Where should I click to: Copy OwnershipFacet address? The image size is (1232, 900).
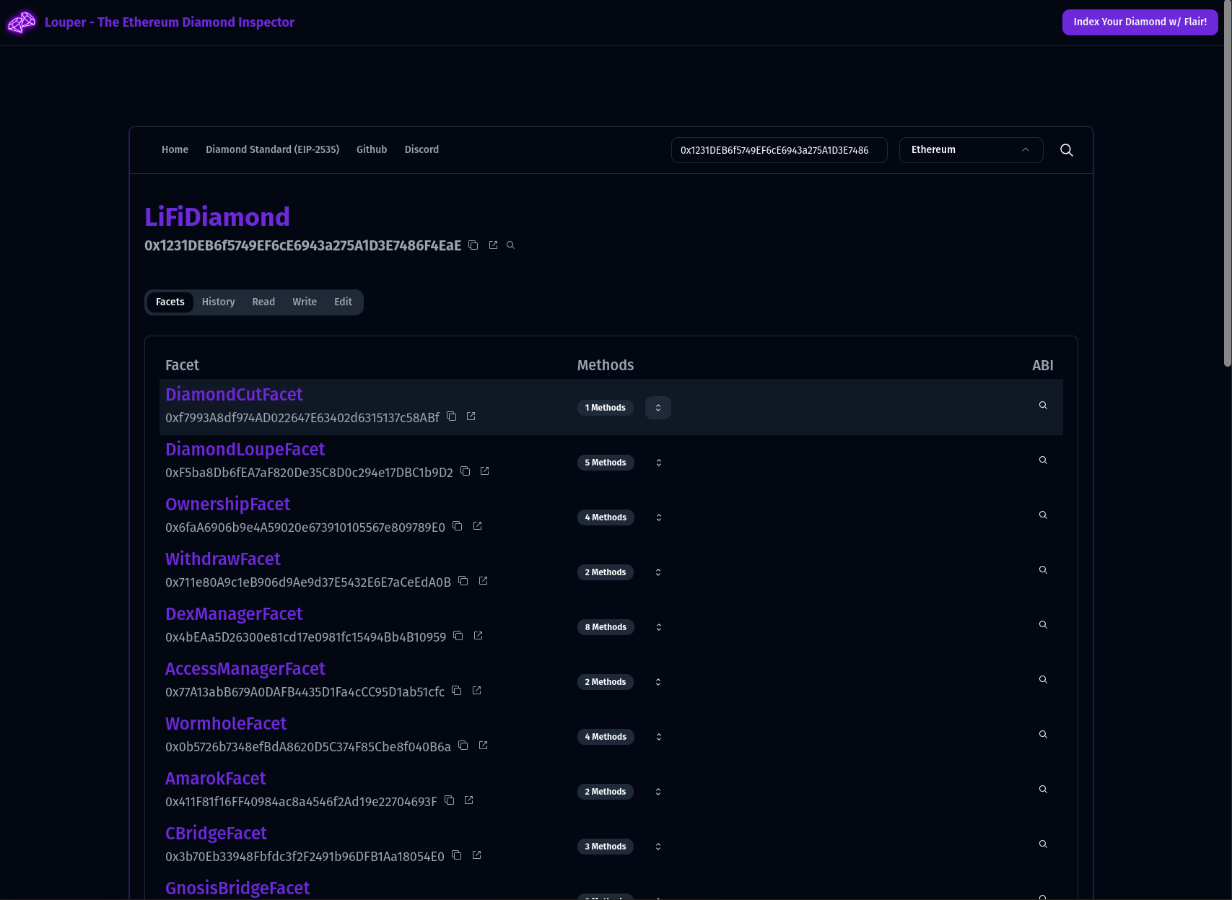(x=458, y=526)
